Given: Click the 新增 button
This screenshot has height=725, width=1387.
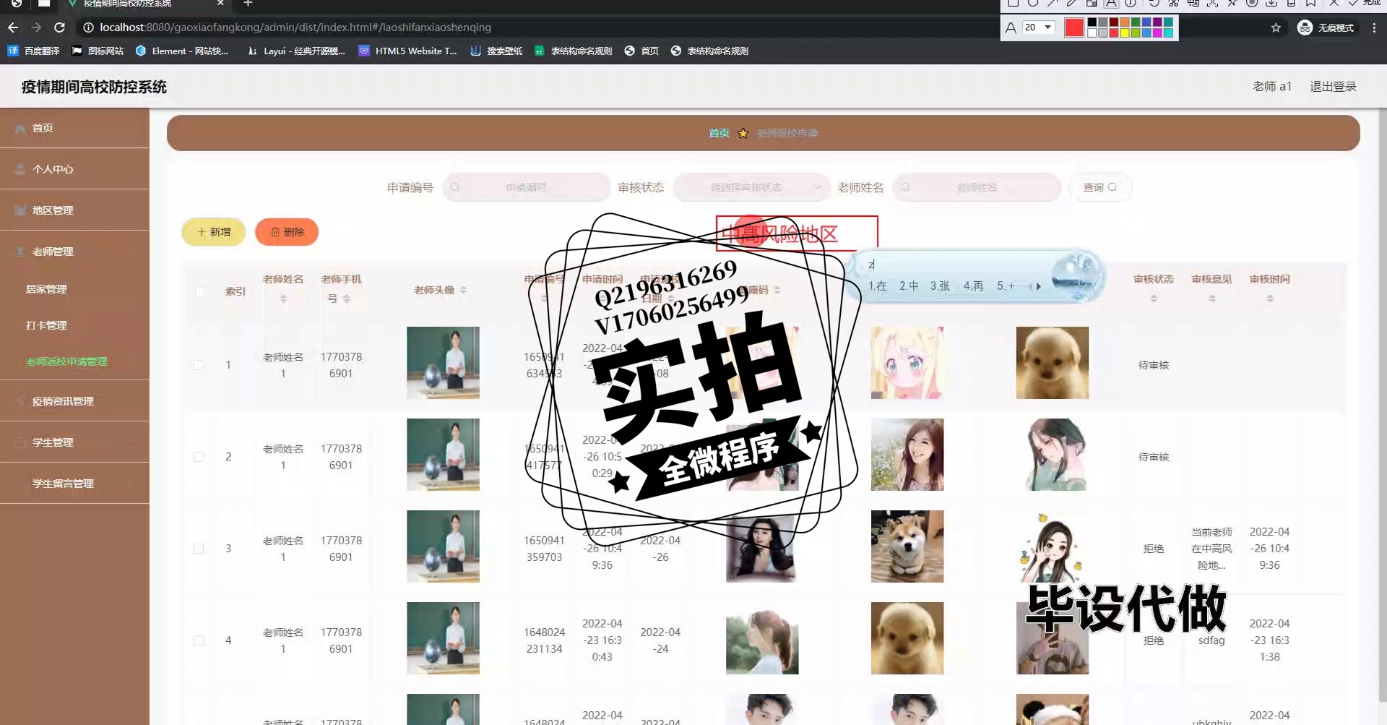Looking at the screenshot, I should [214, 232].
